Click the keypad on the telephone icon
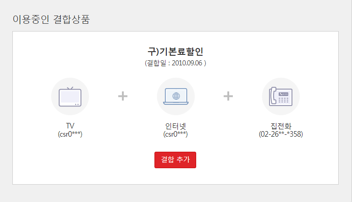The width and height of the screenshot is (352, 202). (283, 99)
